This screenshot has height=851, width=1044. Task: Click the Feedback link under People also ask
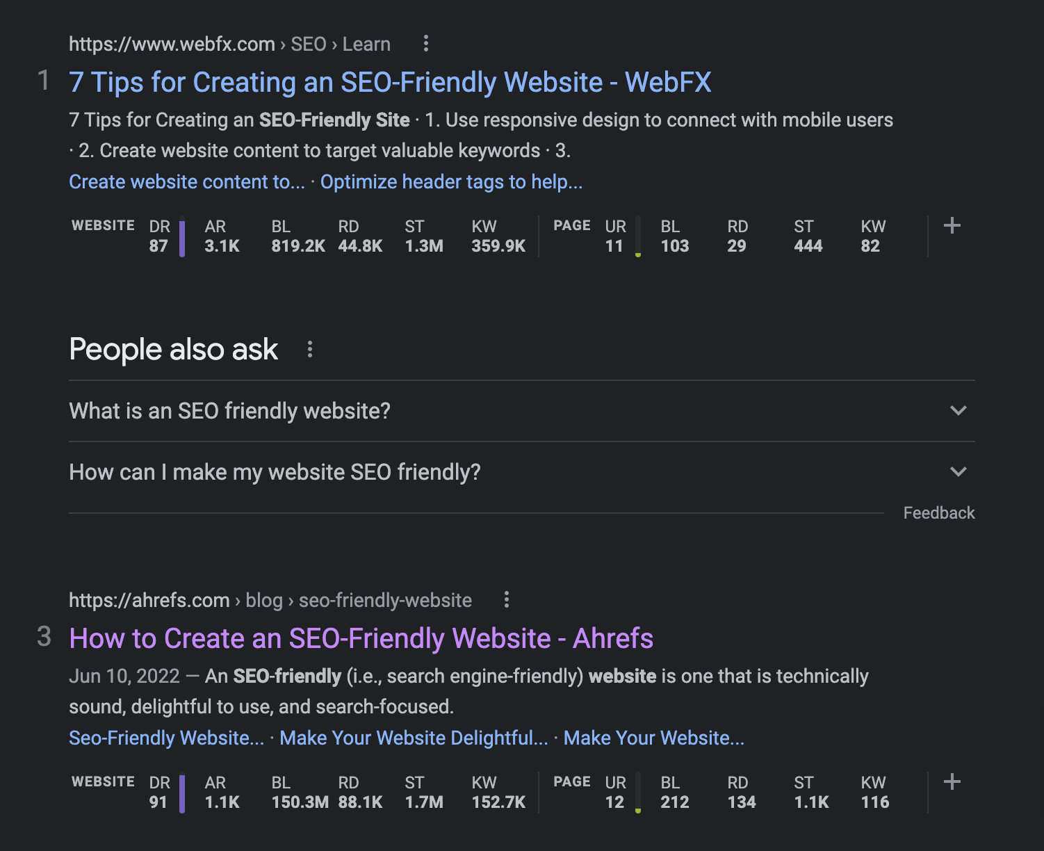click(939, 512)
